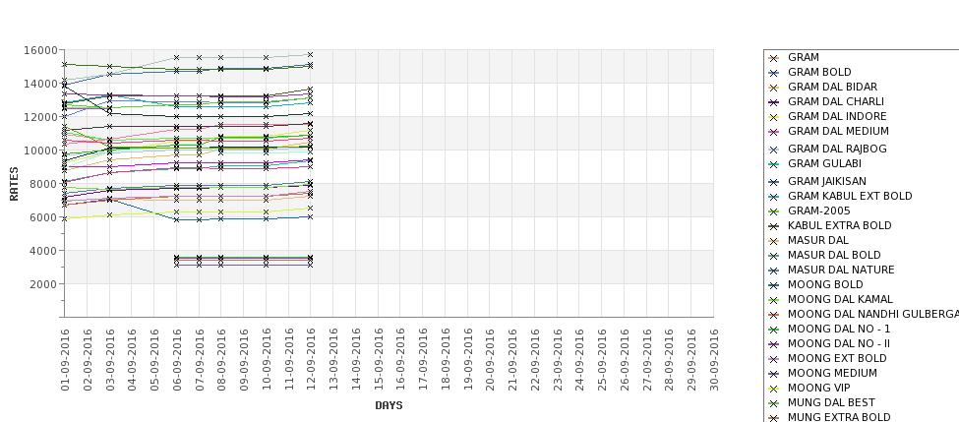959x422 pixels.
Task: Click the 04-09-2016 date label
Action: pos(132,360)
